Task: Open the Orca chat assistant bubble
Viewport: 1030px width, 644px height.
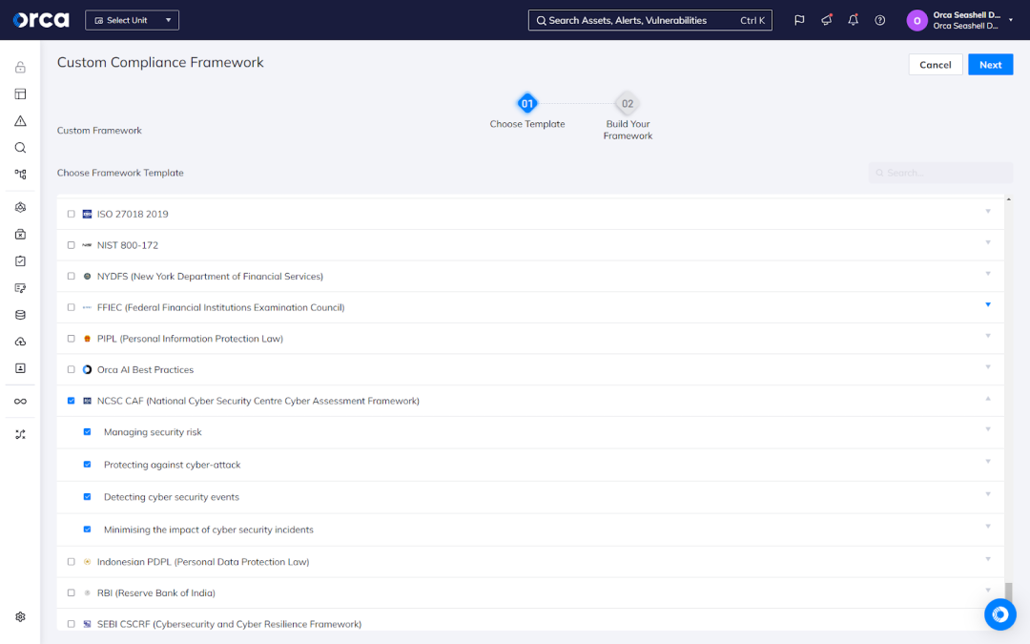Action: (x=1000, y=614)
